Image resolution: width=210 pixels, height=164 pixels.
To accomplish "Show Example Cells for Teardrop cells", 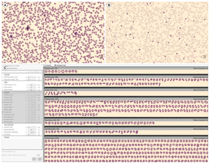I will point(200,120).
